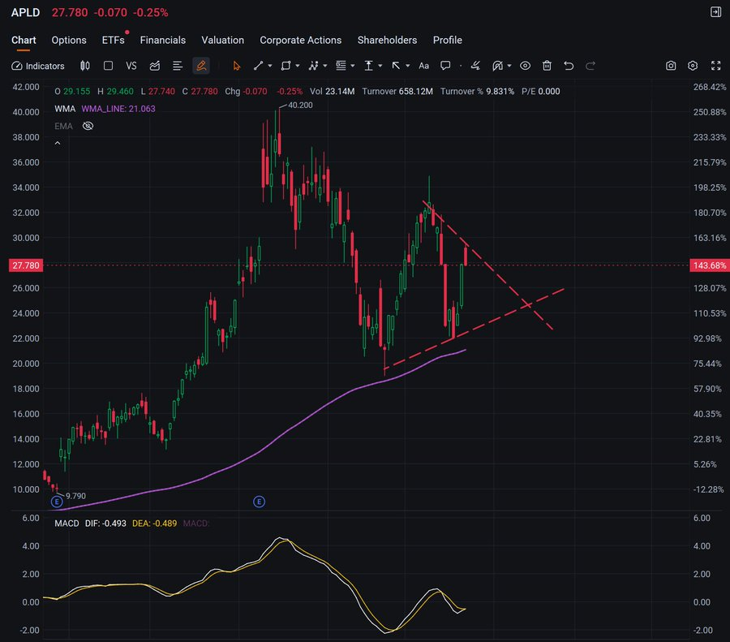This screenshot has height=642, width=730.
Task: Select the freehand brush drawing tool
Action: (475, 66)
